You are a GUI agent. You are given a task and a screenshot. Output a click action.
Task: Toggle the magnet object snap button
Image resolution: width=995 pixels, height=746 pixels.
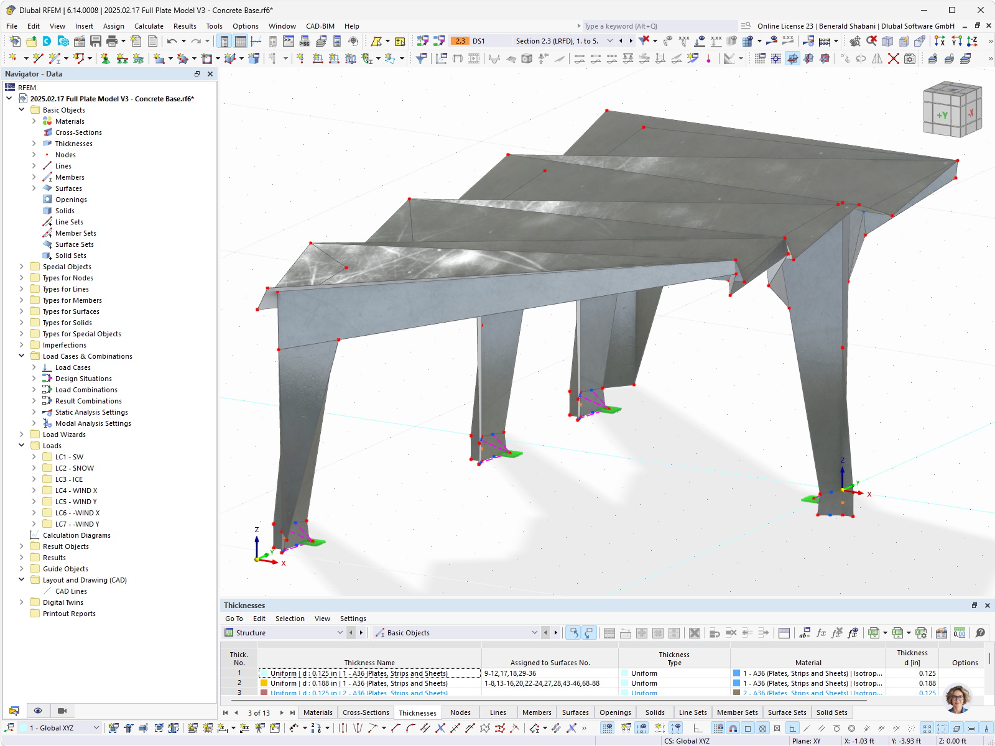point(733,728)
